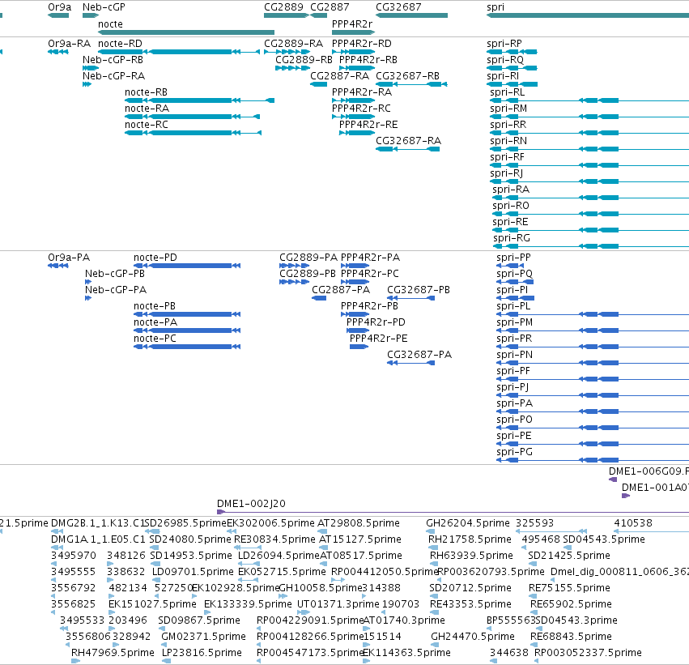The image size is (689, 665).
Task: Click the Or9a gene label
Action: click(x=59, y=7)
